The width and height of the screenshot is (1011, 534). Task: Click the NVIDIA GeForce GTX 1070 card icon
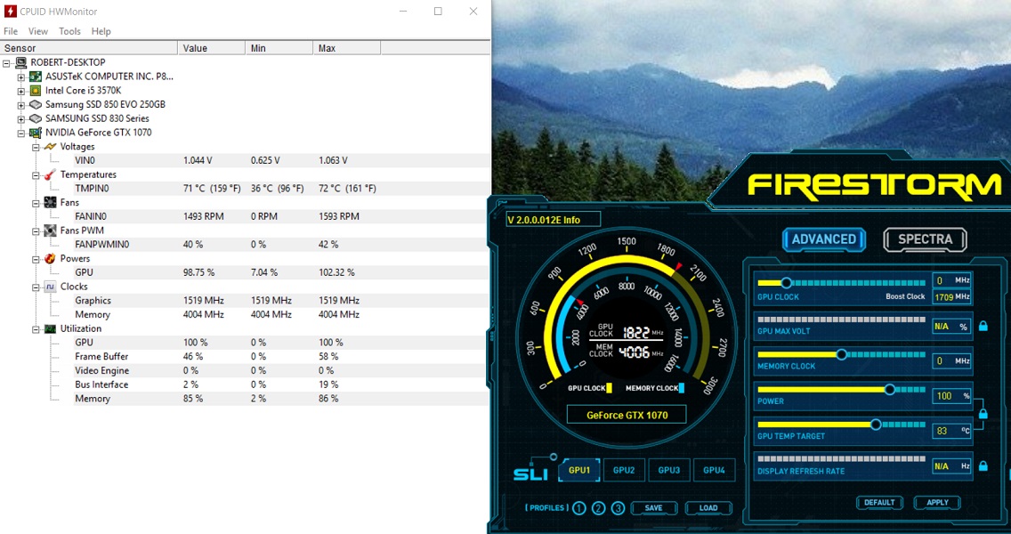point(36,133)
